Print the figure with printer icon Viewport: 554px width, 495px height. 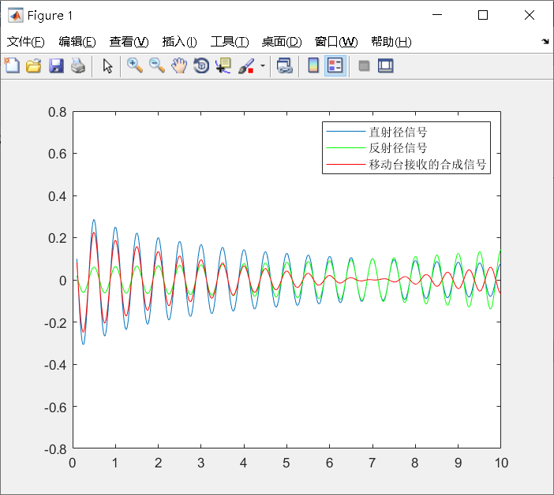click(78, 66)
